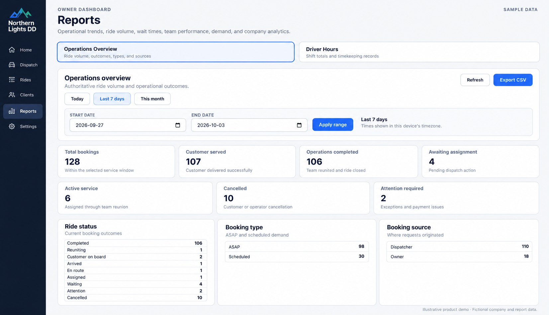Click the Dispatch car icon in sidebar
This screenshot has height=315, width=549.
click(12, 65)
